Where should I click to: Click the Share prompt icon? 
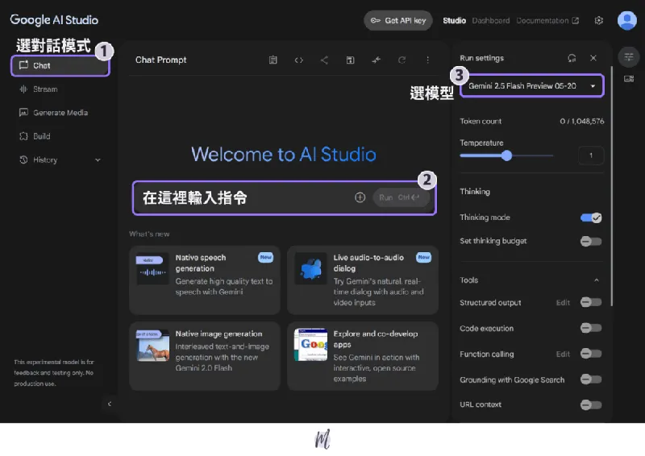coord(324,60)
